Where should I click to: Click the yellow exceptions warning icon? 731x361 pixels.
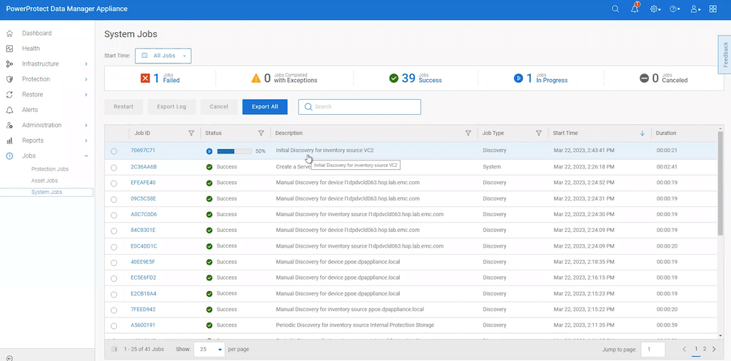256,78
